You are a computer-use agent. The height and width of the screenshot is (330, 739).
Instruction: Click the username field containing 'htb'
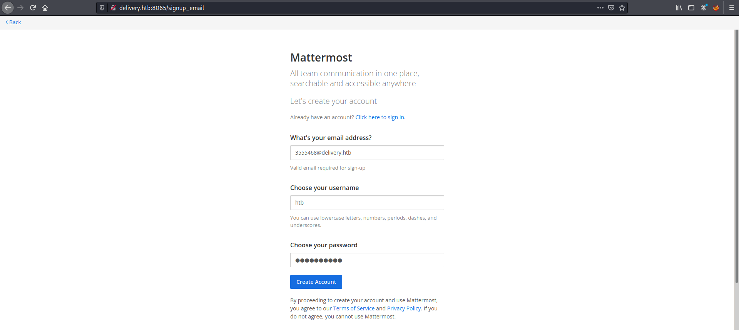pyautogui.click(x=367, y=203)
